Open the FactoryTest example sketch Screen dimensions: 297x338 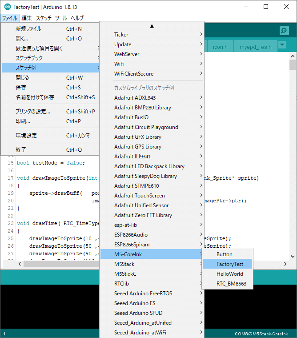[227, 264]
